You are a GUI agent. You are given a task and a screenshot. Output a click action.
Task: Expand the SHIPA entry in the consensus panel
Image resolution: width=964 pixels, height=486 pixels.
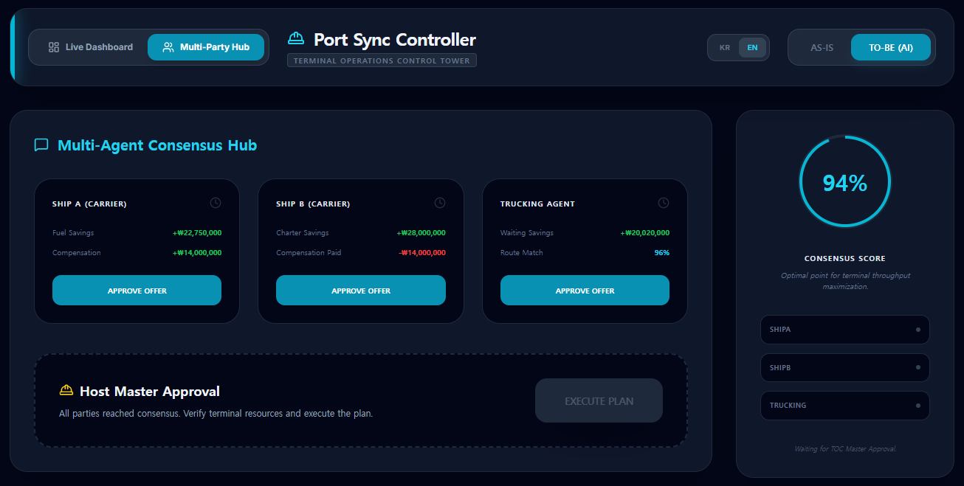pyautogui.click(x=844, y=329)
